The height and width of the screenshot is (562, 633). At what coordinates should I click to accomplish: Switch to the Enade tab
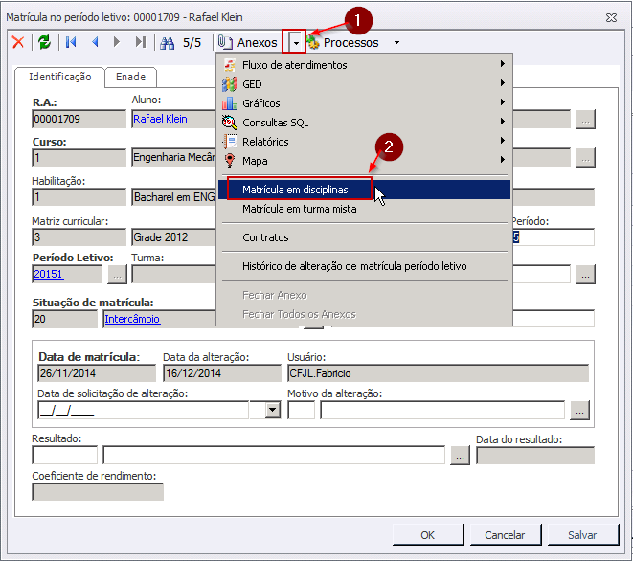click(x=130, y=77)
